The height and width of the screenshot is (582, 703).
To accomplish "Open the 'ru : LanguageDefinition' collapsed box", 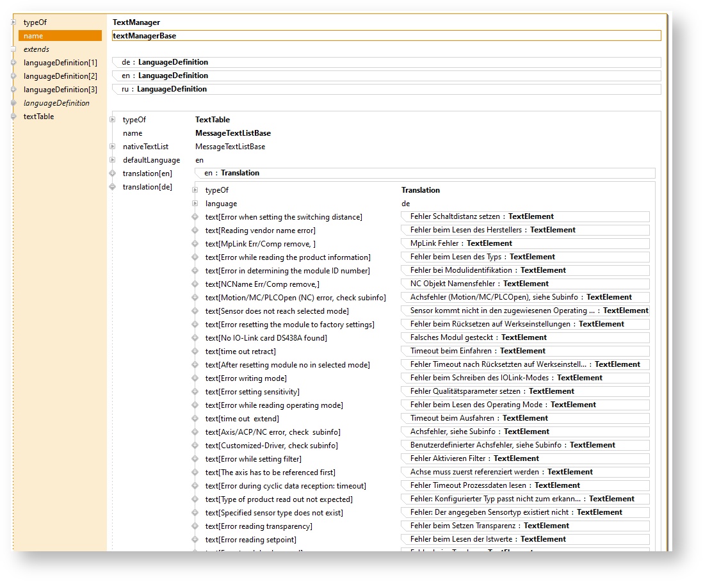I will [x=385, y=89].
